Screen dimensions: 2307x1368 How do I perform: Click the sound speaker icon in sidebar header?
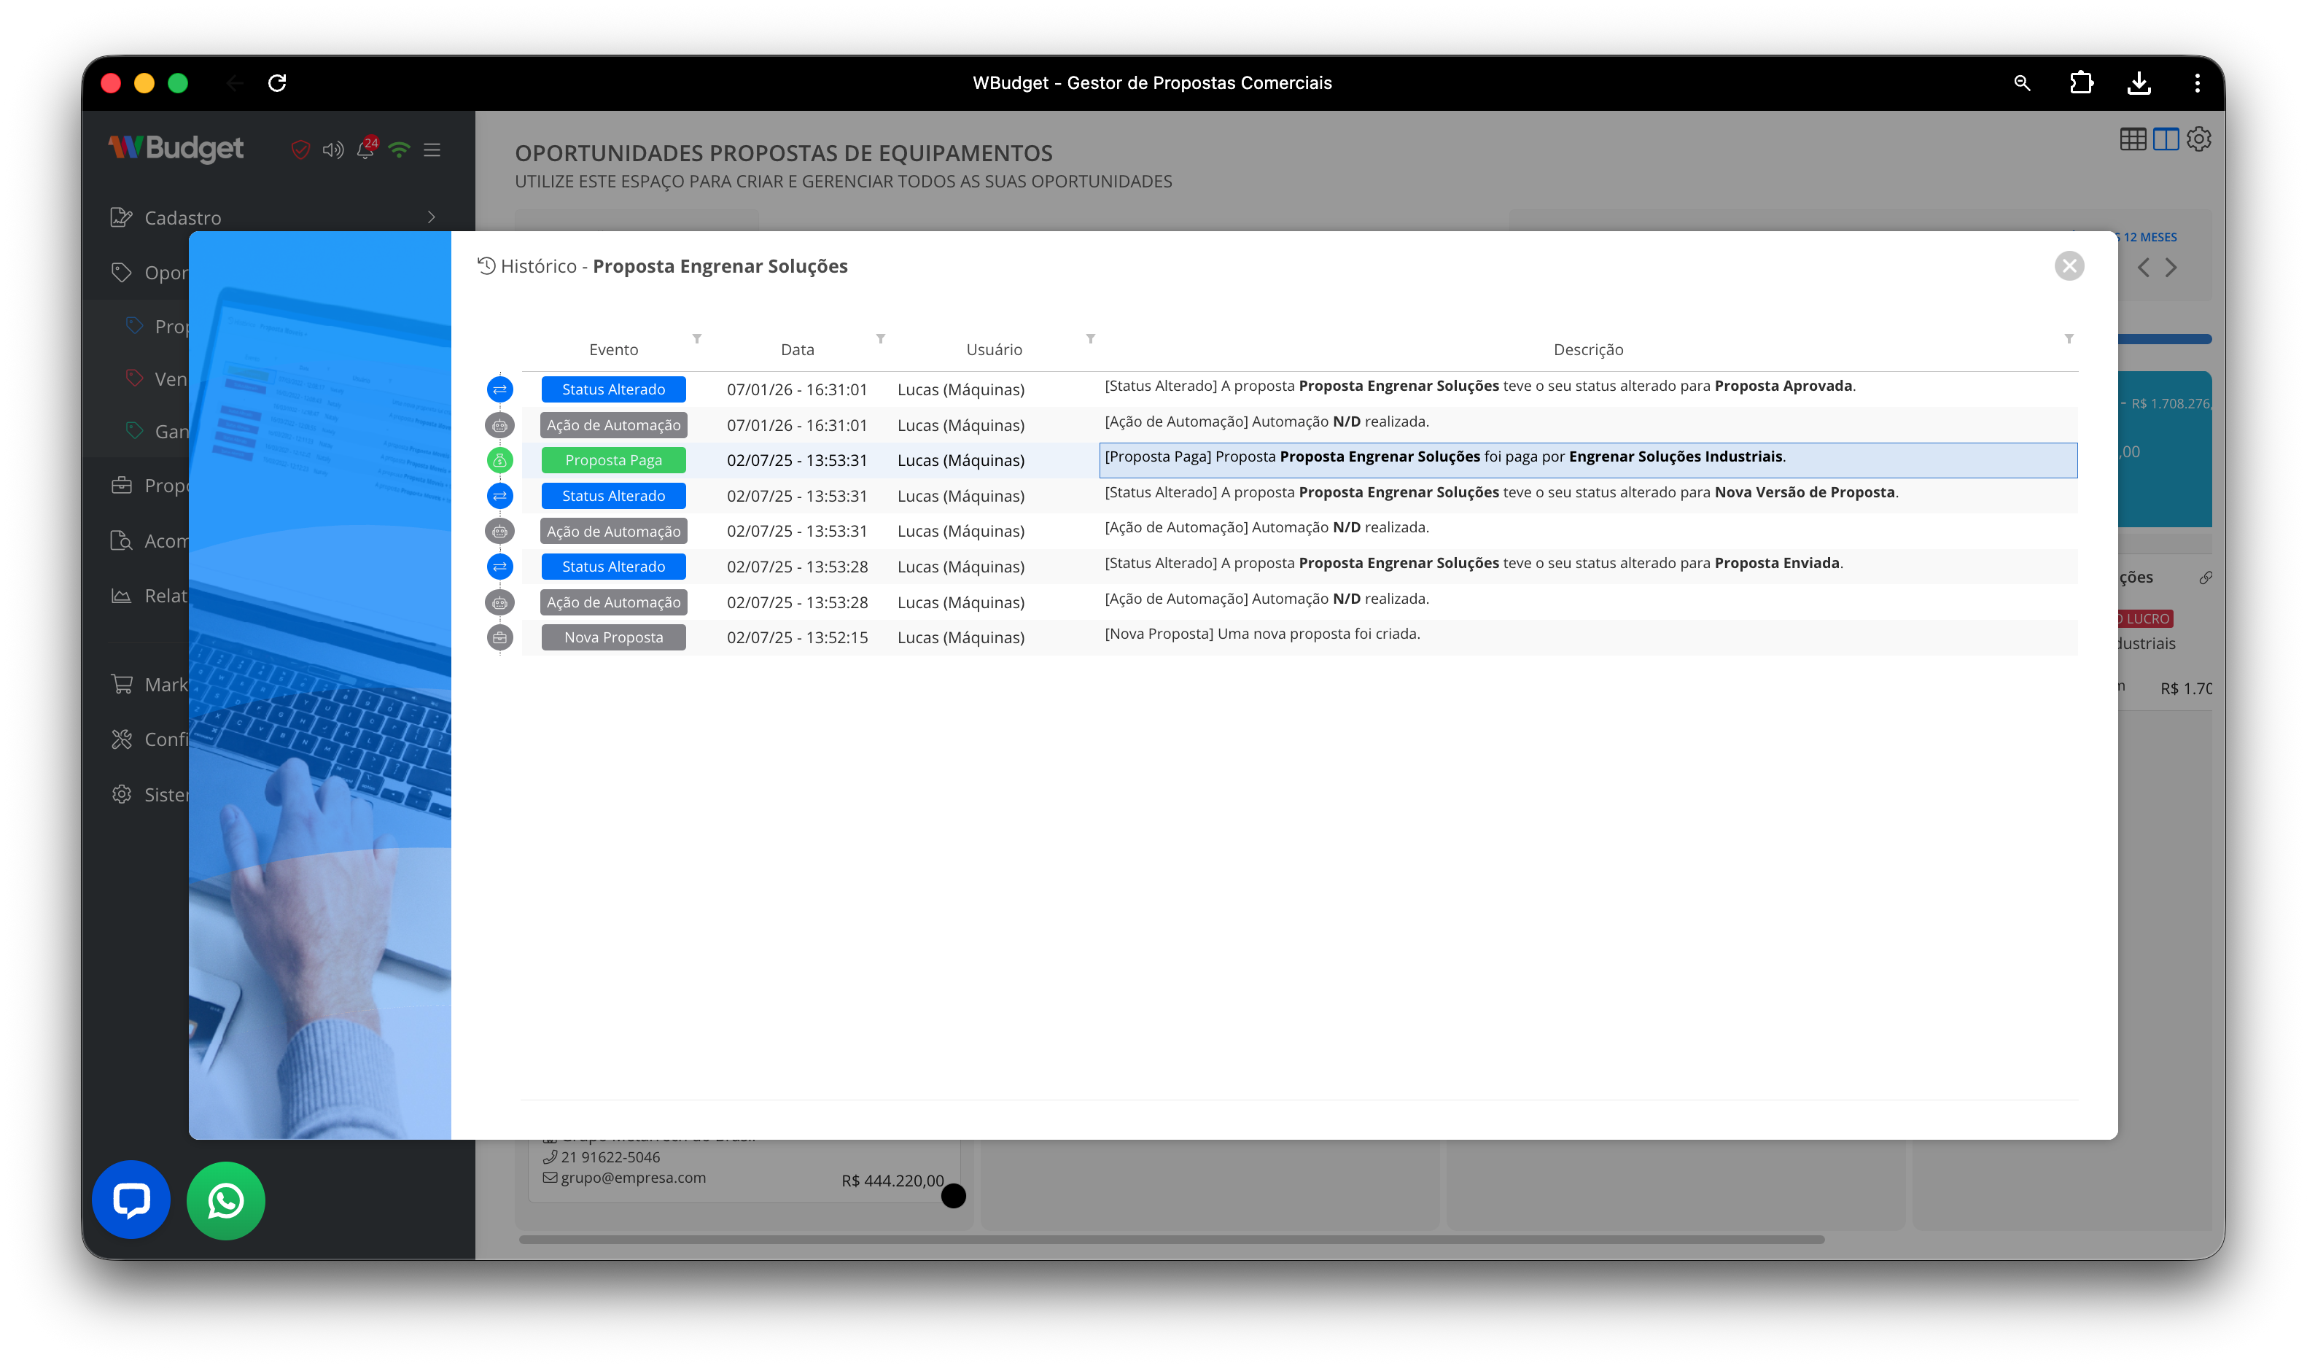click(332, 149)
